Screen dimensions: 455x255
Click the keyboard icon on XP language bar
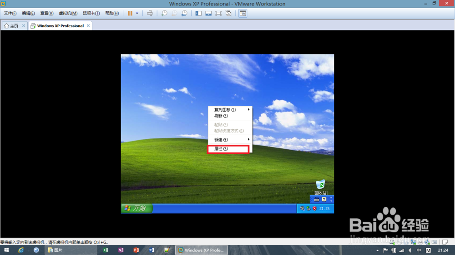[x=317, y=200]
